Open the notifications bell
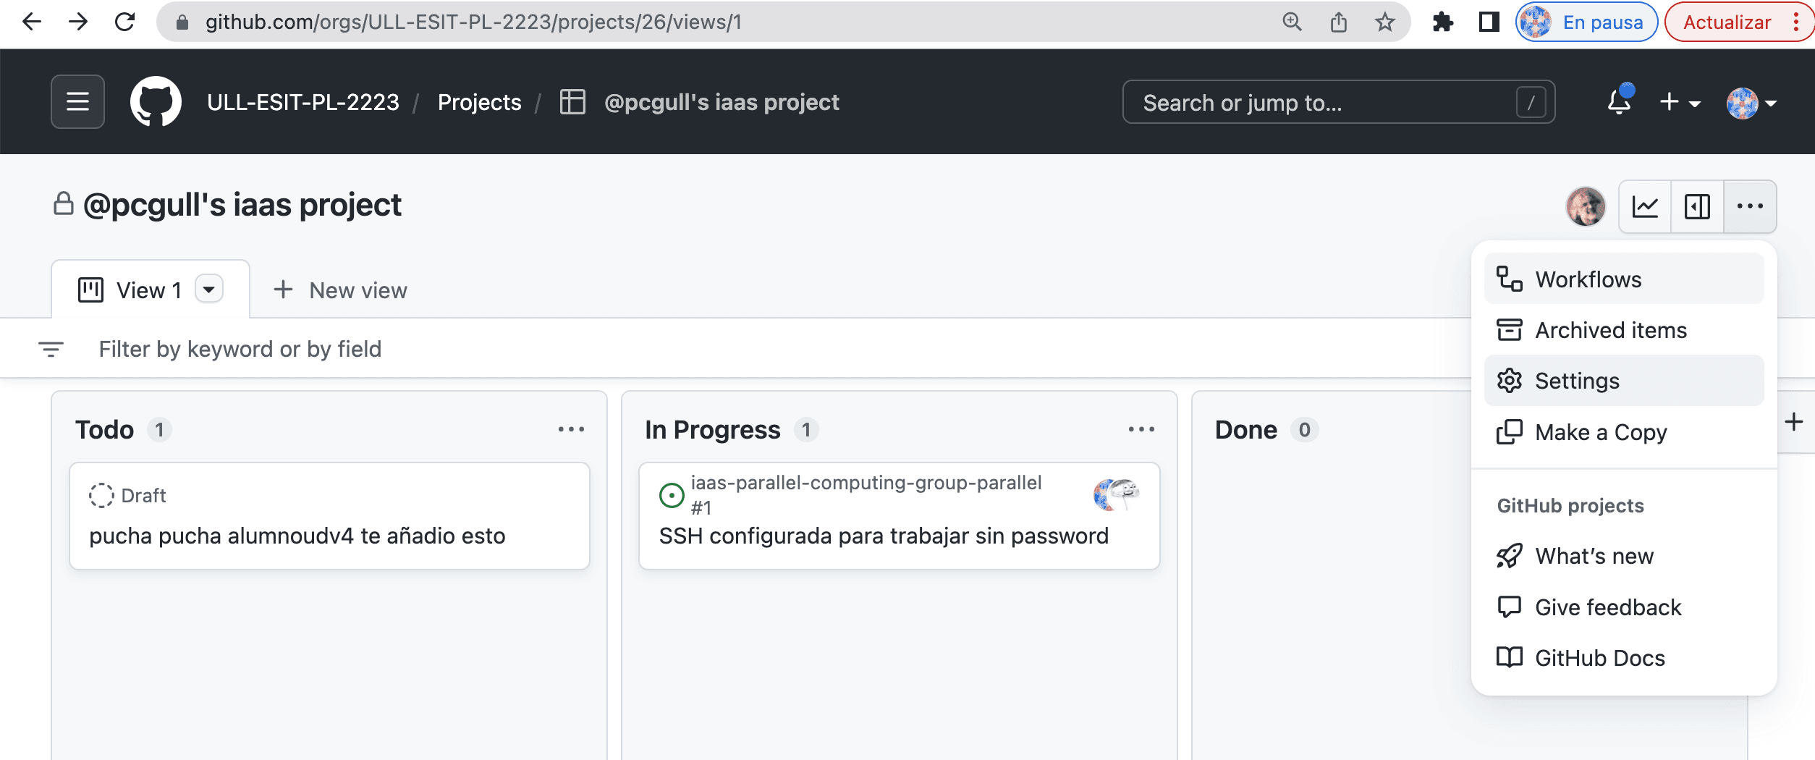Screen dimensions: 1815x760 tap(1619, 102)
